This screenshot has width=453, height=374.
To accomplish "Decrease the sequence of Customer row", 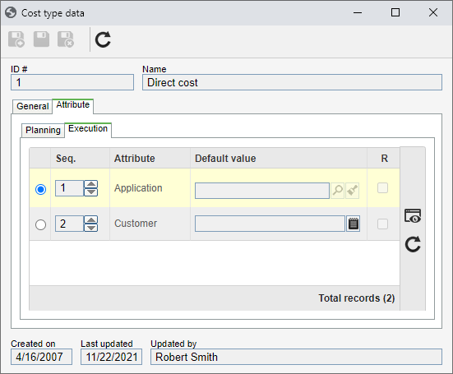I will pyautogui.click(x=91, y=228).
